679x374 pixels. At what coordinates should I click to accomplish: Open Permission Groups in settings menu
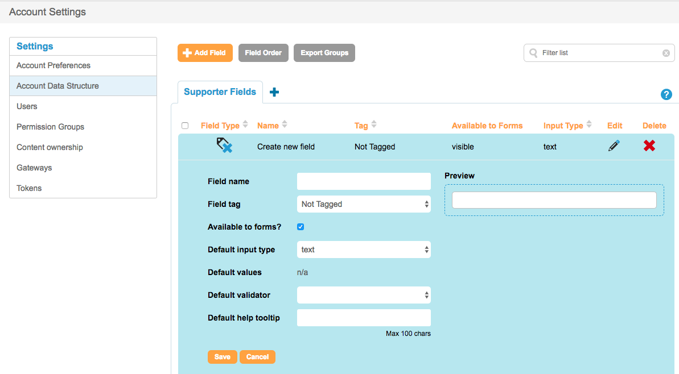50,127
